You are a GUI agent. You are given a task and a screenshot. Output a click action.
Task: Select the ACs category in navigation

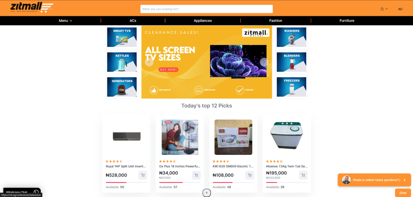tap(133, 21)
